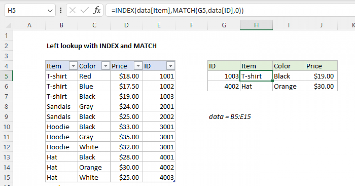This screenshot has height=186, width=355.
Task: Click the three-dot formula bar separator
Action: click(61, 10)
